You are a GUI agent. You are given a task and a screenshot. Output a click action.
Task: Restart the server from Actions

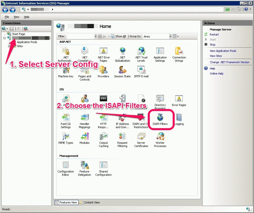click(214, 34)
